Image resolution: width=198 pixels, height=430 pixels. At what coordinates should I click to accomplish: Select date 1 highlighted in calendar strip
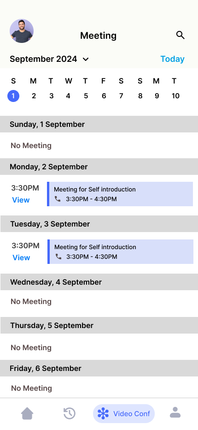point(13,96)
